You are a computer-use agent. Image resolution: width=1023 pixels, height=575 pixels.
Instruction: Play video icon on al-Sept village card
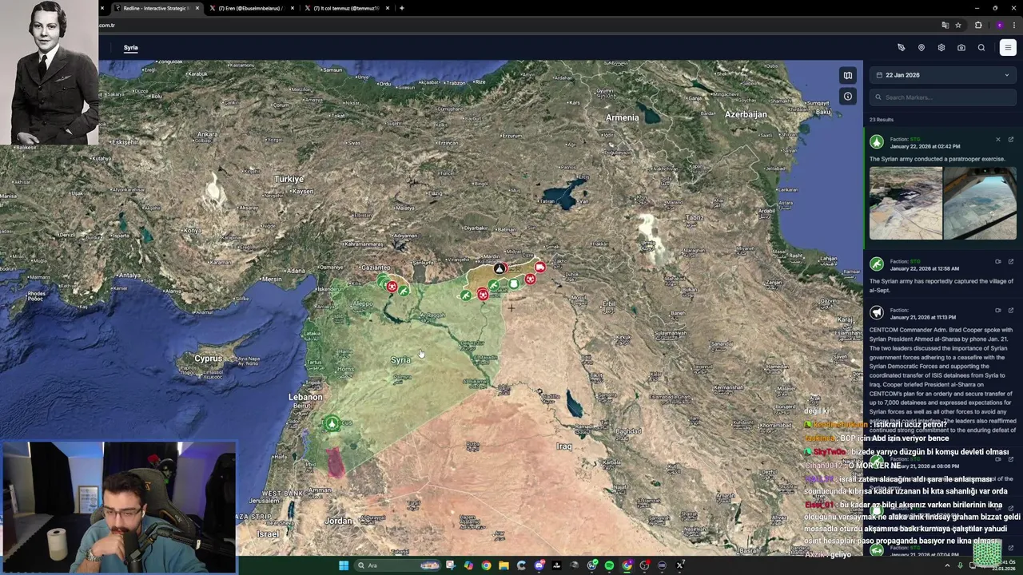pos(997,262)
